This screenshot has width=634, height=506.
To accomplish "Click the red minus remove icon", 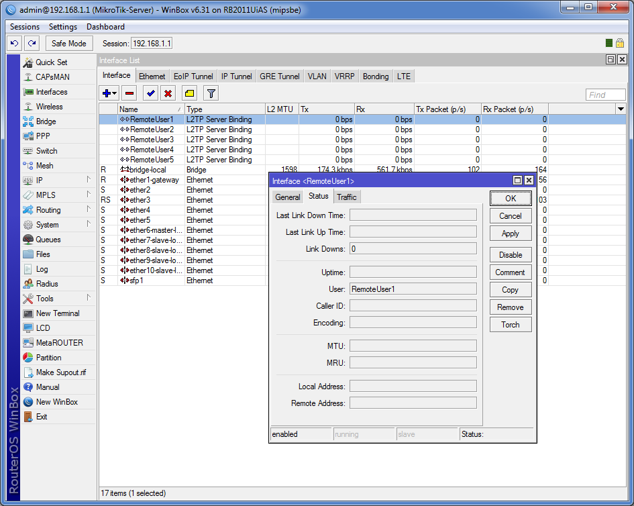I will coord(129,93).
